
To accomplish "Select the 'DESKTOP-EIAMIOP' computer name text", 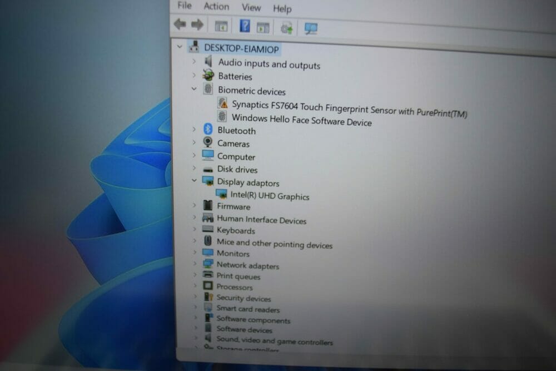I will point(241,48).
